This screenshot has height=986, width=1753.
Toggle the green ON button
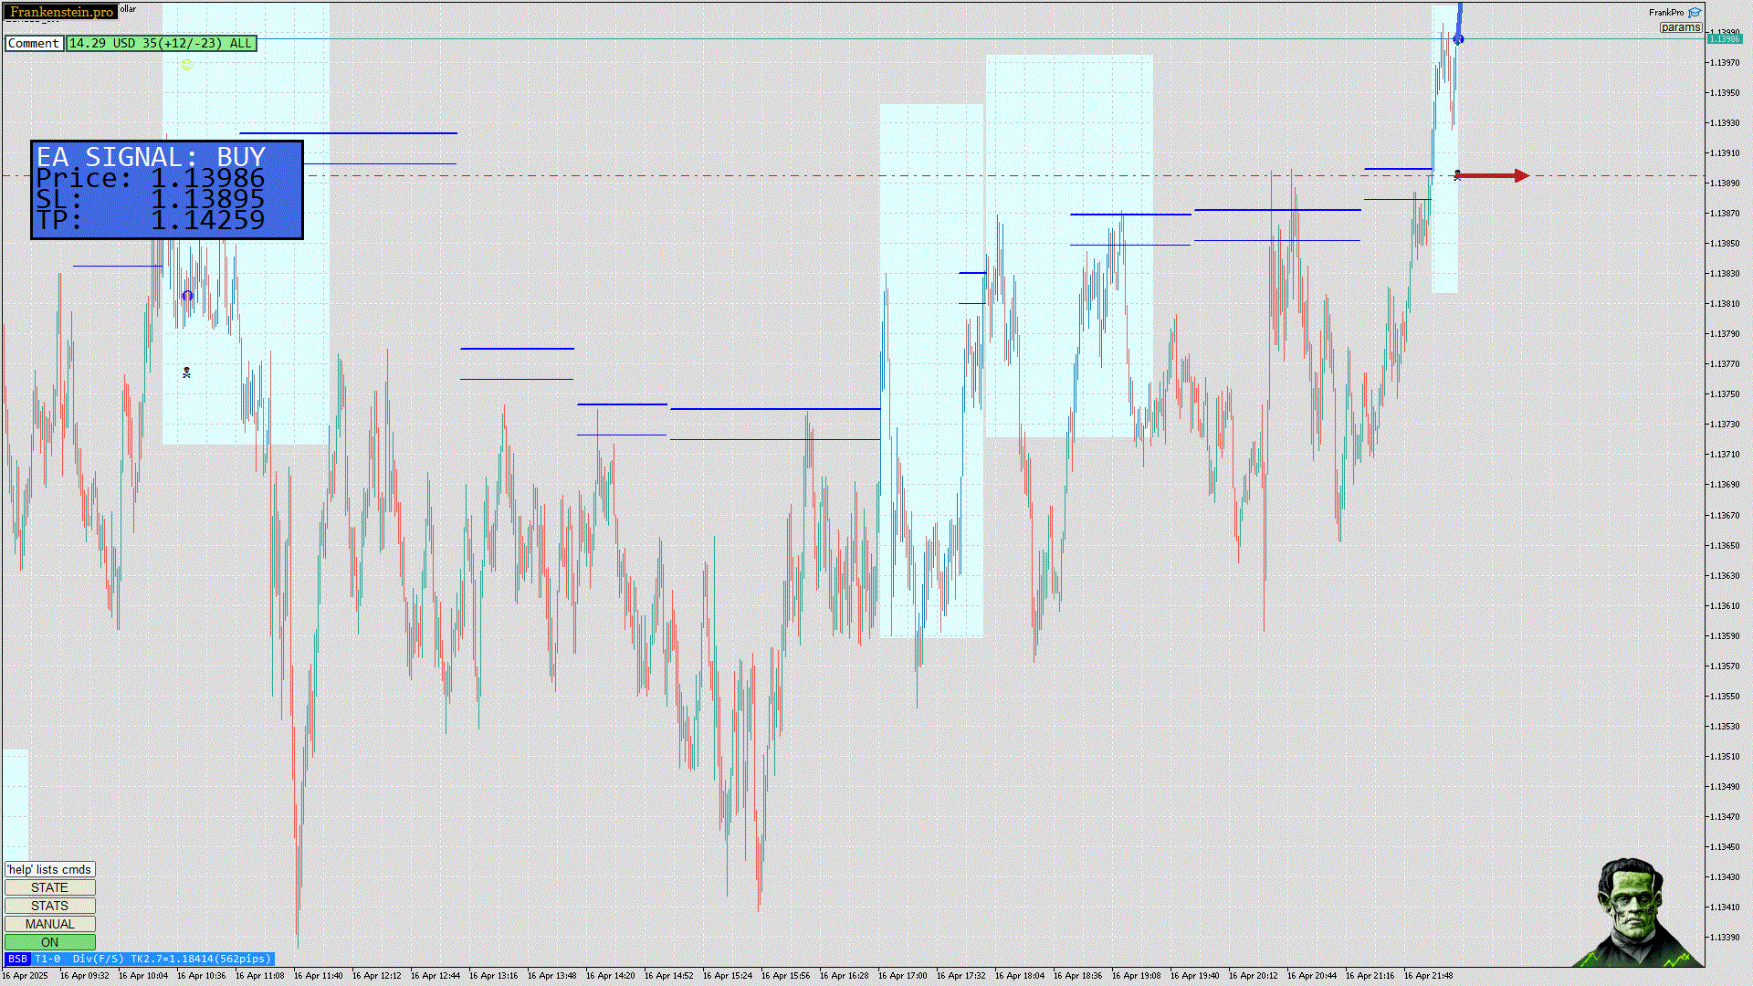[x=50, y=942]
